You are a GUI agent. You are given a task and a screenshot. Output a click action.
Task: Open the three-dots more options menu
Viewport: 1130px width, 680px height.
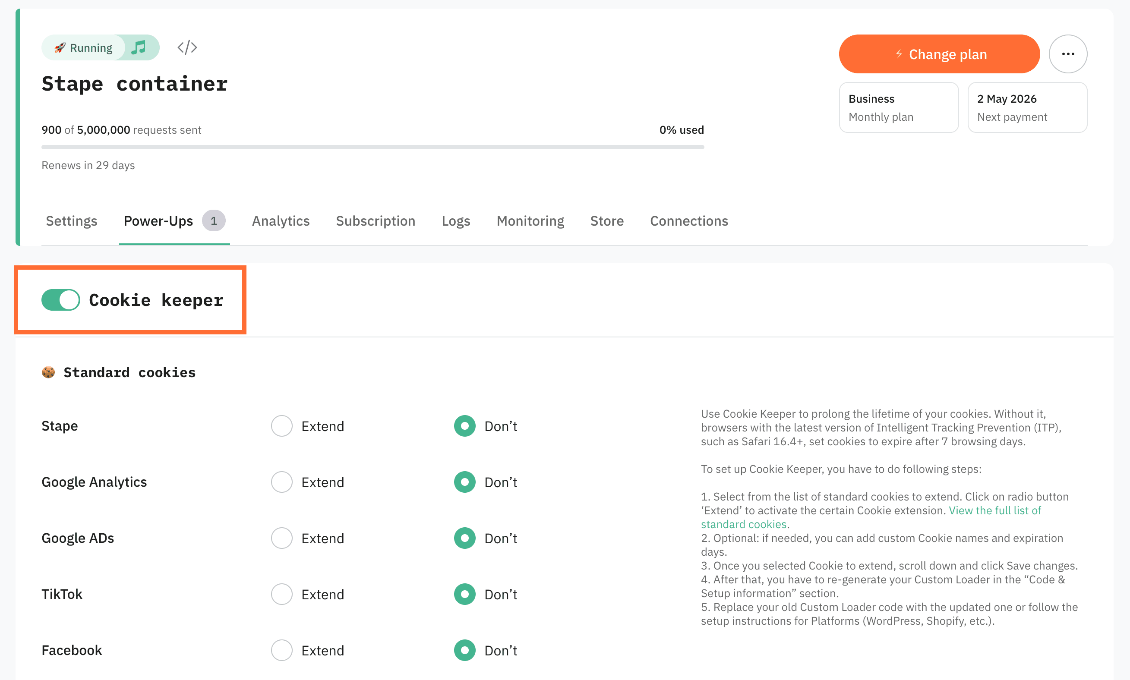click(1068, 54)
